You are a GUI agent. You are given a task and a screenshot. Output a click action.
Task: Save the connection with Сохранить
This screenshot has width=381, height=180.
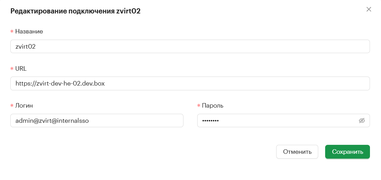coord(348,152)
